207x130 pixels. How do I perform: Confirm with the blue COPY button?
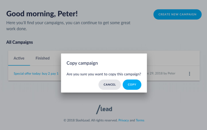(x=132, y=85)
